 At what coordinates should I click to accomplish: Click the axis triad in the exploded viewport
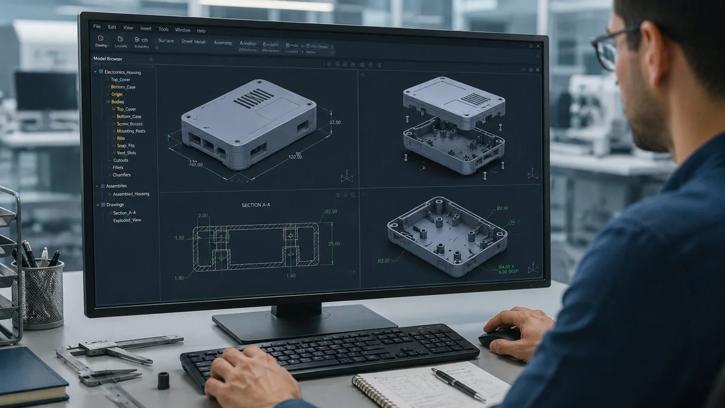coord(532,174)
